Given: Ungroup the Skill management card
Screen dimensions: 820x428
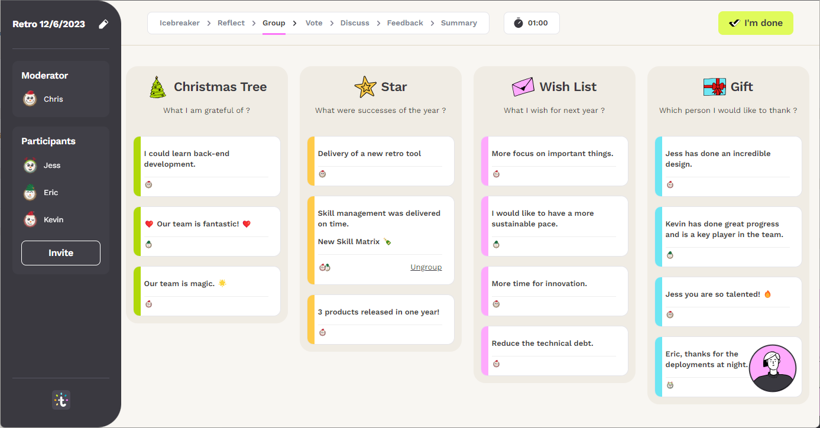Looking at the screenshot, I should [x=426, y=267].
